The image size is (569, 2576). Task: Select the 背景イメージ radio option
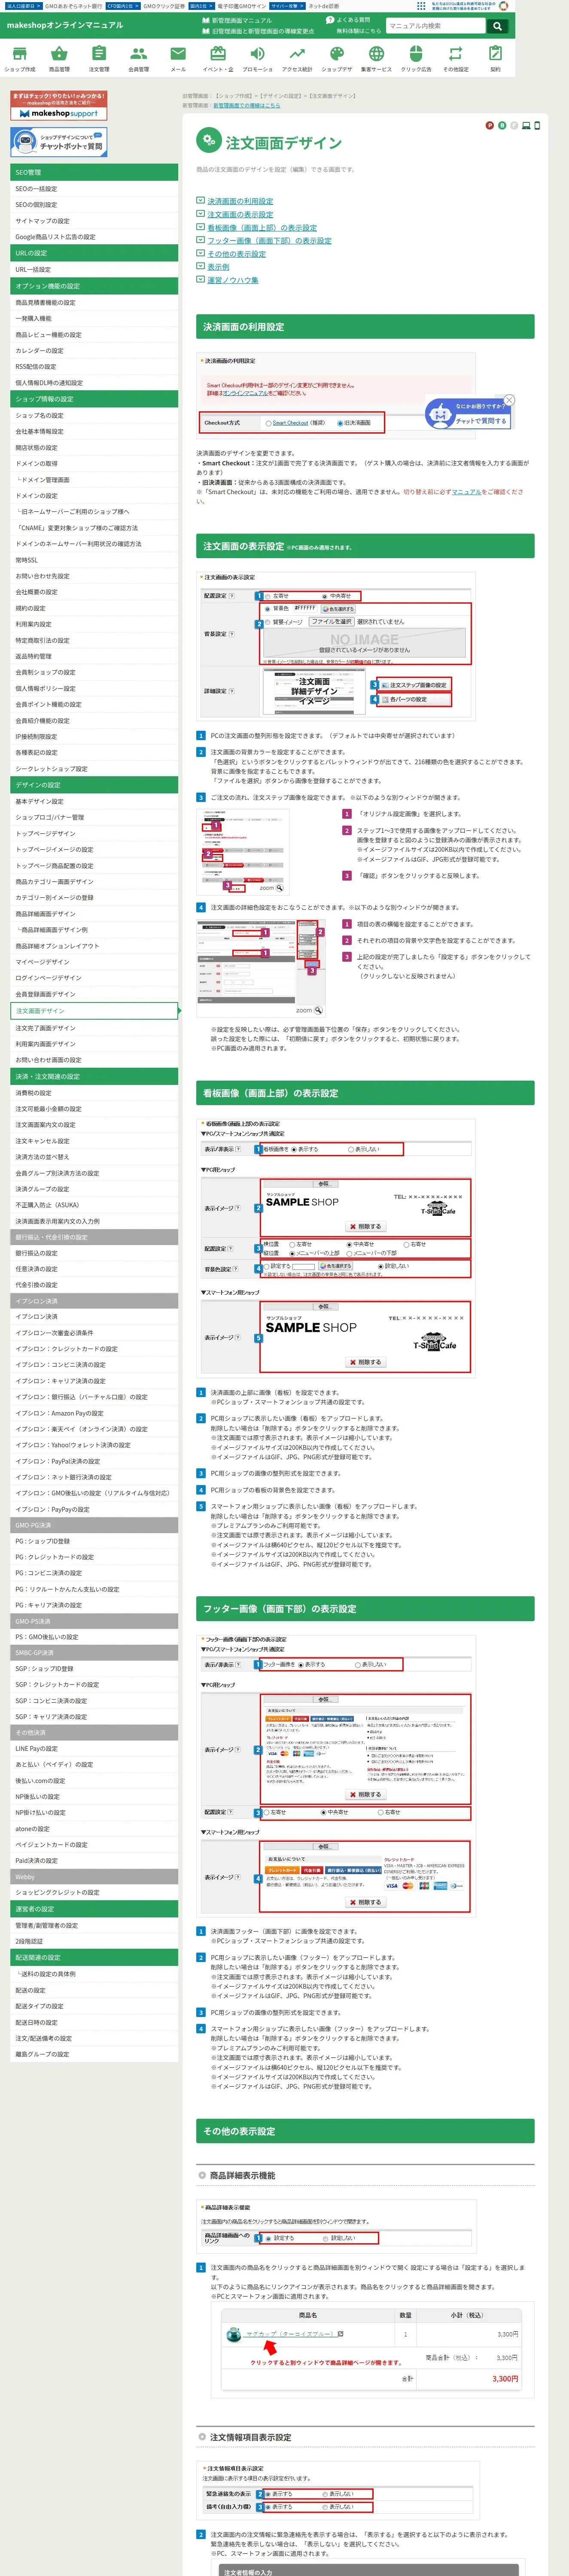tap(267, 622)
